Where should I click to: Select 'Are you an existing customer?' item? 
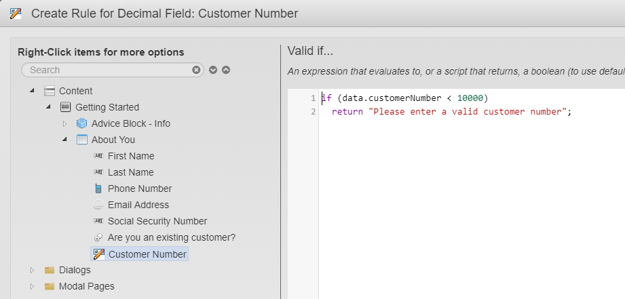point(172,238)
